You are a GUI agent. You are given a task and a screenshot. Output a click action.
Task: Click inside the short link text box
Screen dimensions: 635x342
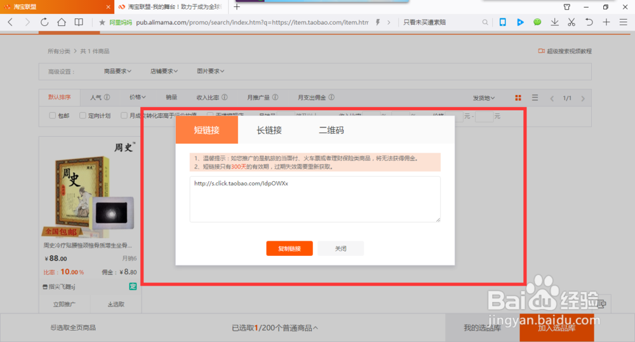315,199
